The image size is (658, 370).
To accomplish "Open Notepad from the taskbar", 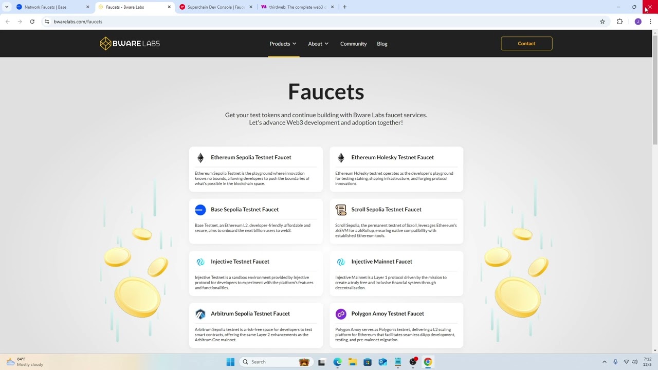I will pos(397,362).
